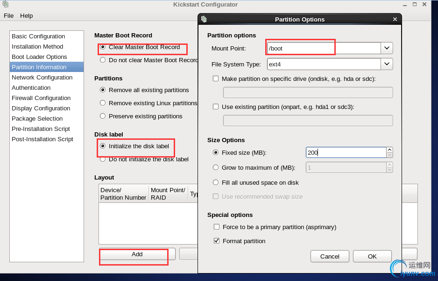Select Package Selection in sidebar

(47, 119)
